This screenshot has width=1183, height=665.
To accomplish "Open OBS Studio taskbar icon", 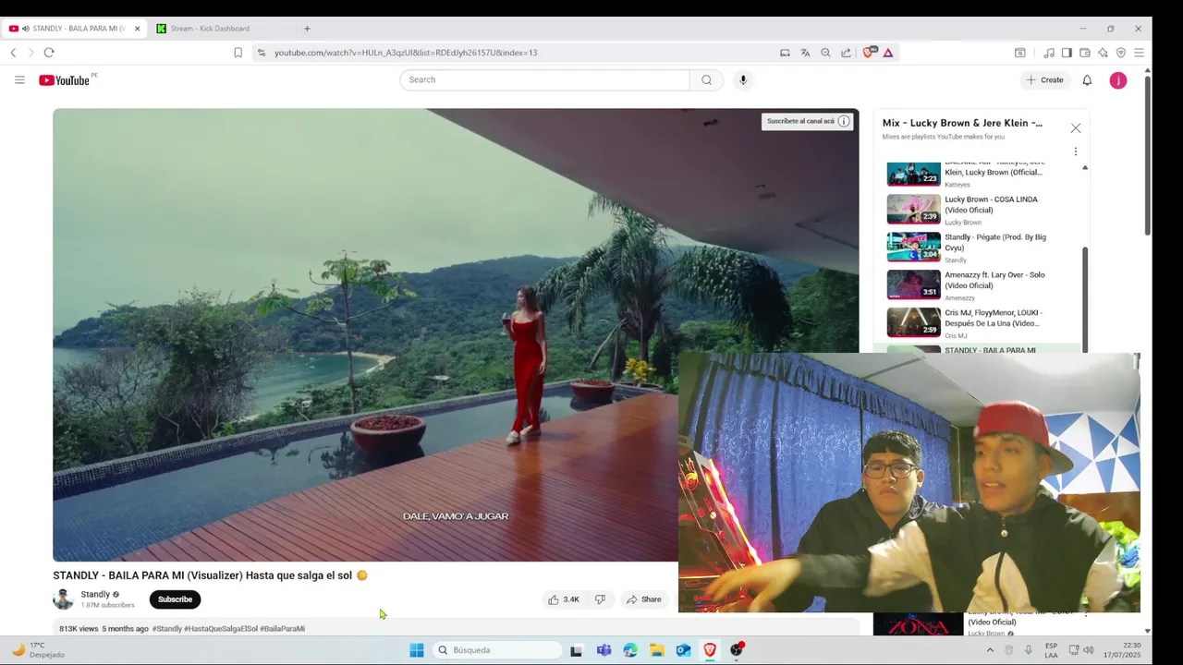I will tap(737, 650).
